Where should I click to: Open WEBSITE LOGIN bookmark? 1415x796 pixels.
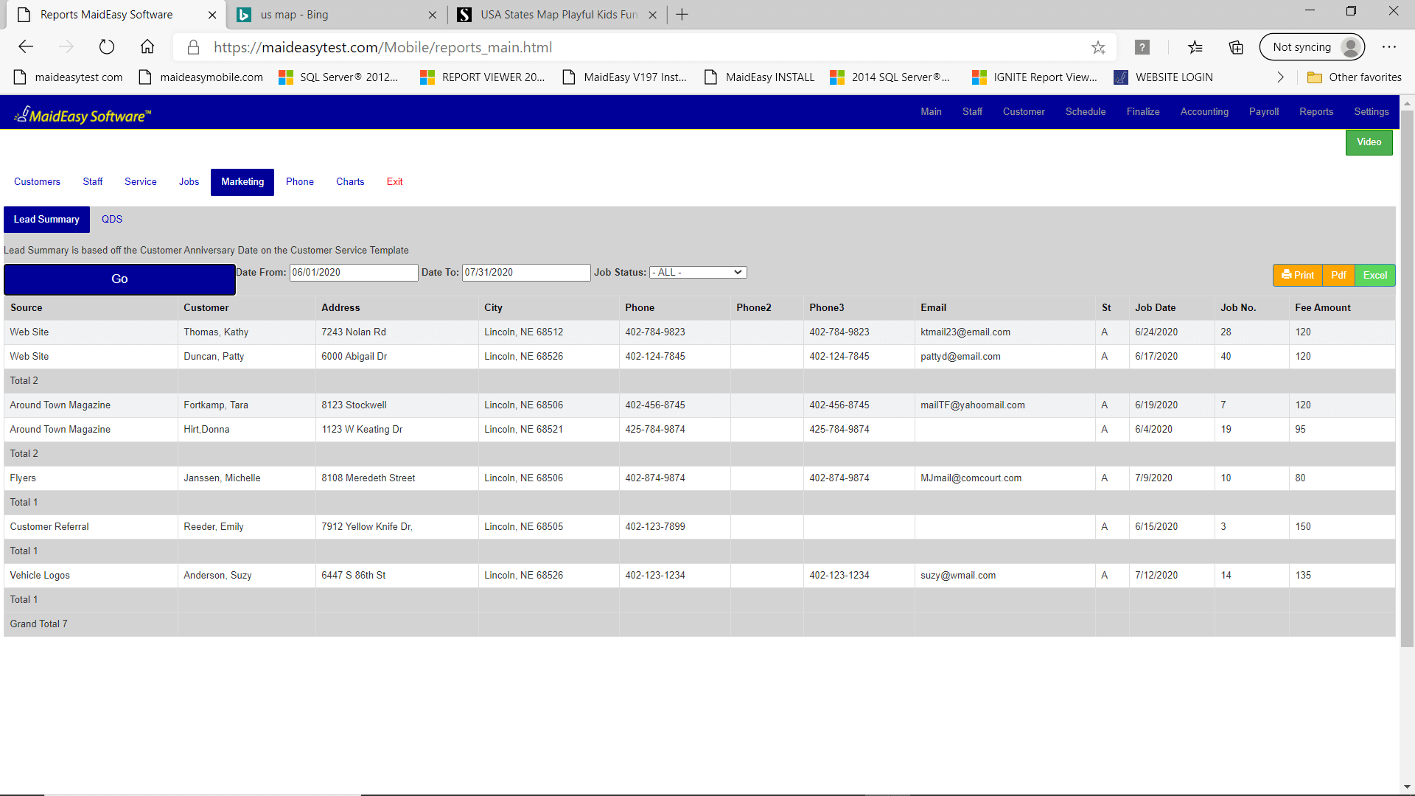pos(1163,77)
